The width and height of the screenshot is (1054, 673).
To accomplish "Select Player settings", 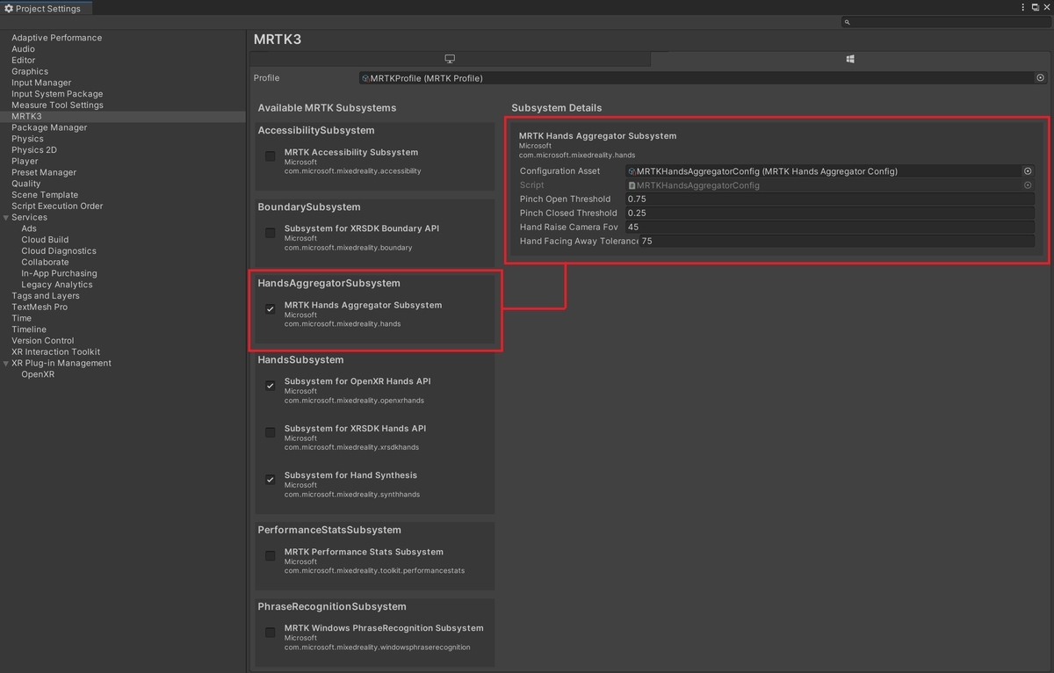I will [x=25, y=162].
